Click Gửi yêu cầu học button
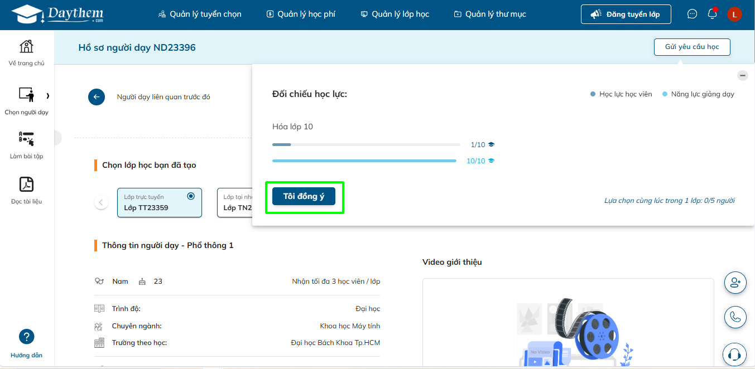This screenshot has height=369, width=755. (x=691, y=47)
